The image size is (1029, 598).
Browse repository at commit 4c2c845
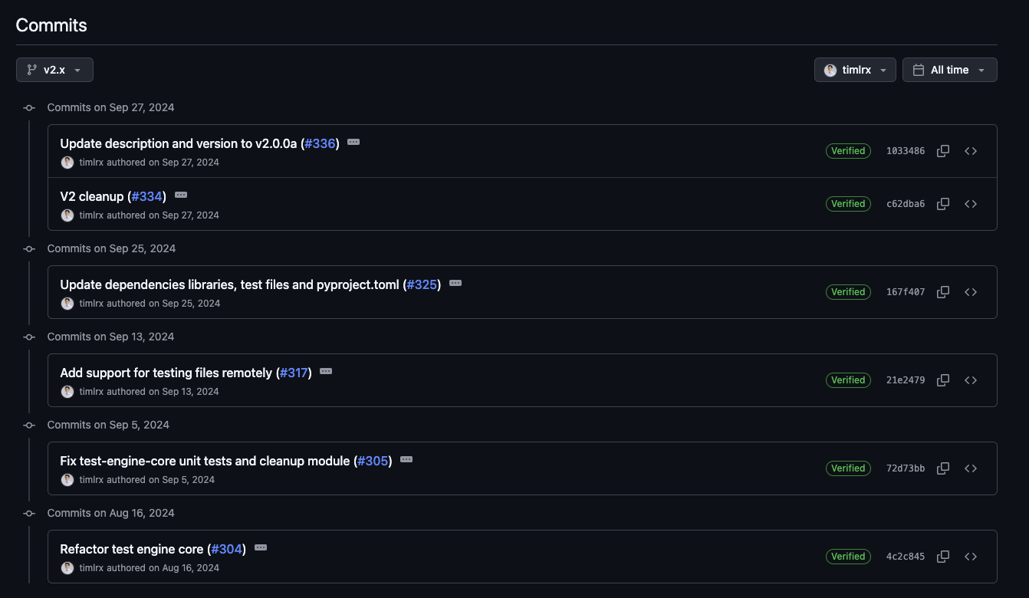coord(971,557)
